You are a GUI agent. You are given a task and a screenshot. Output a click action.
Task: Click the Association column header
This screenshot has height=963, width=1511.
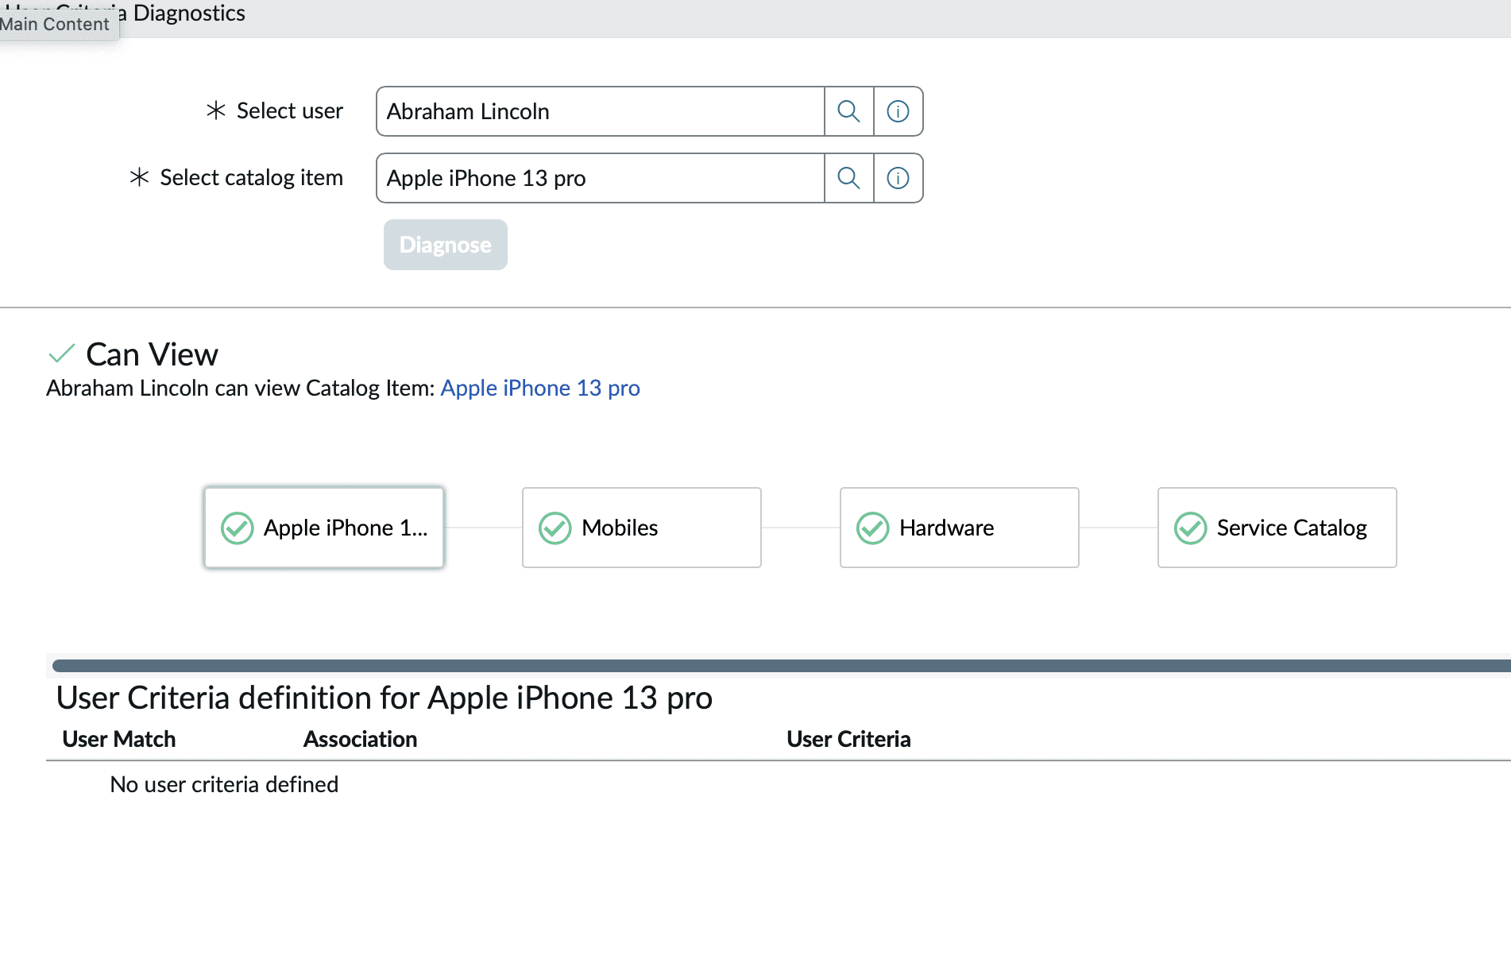[360, 739]
